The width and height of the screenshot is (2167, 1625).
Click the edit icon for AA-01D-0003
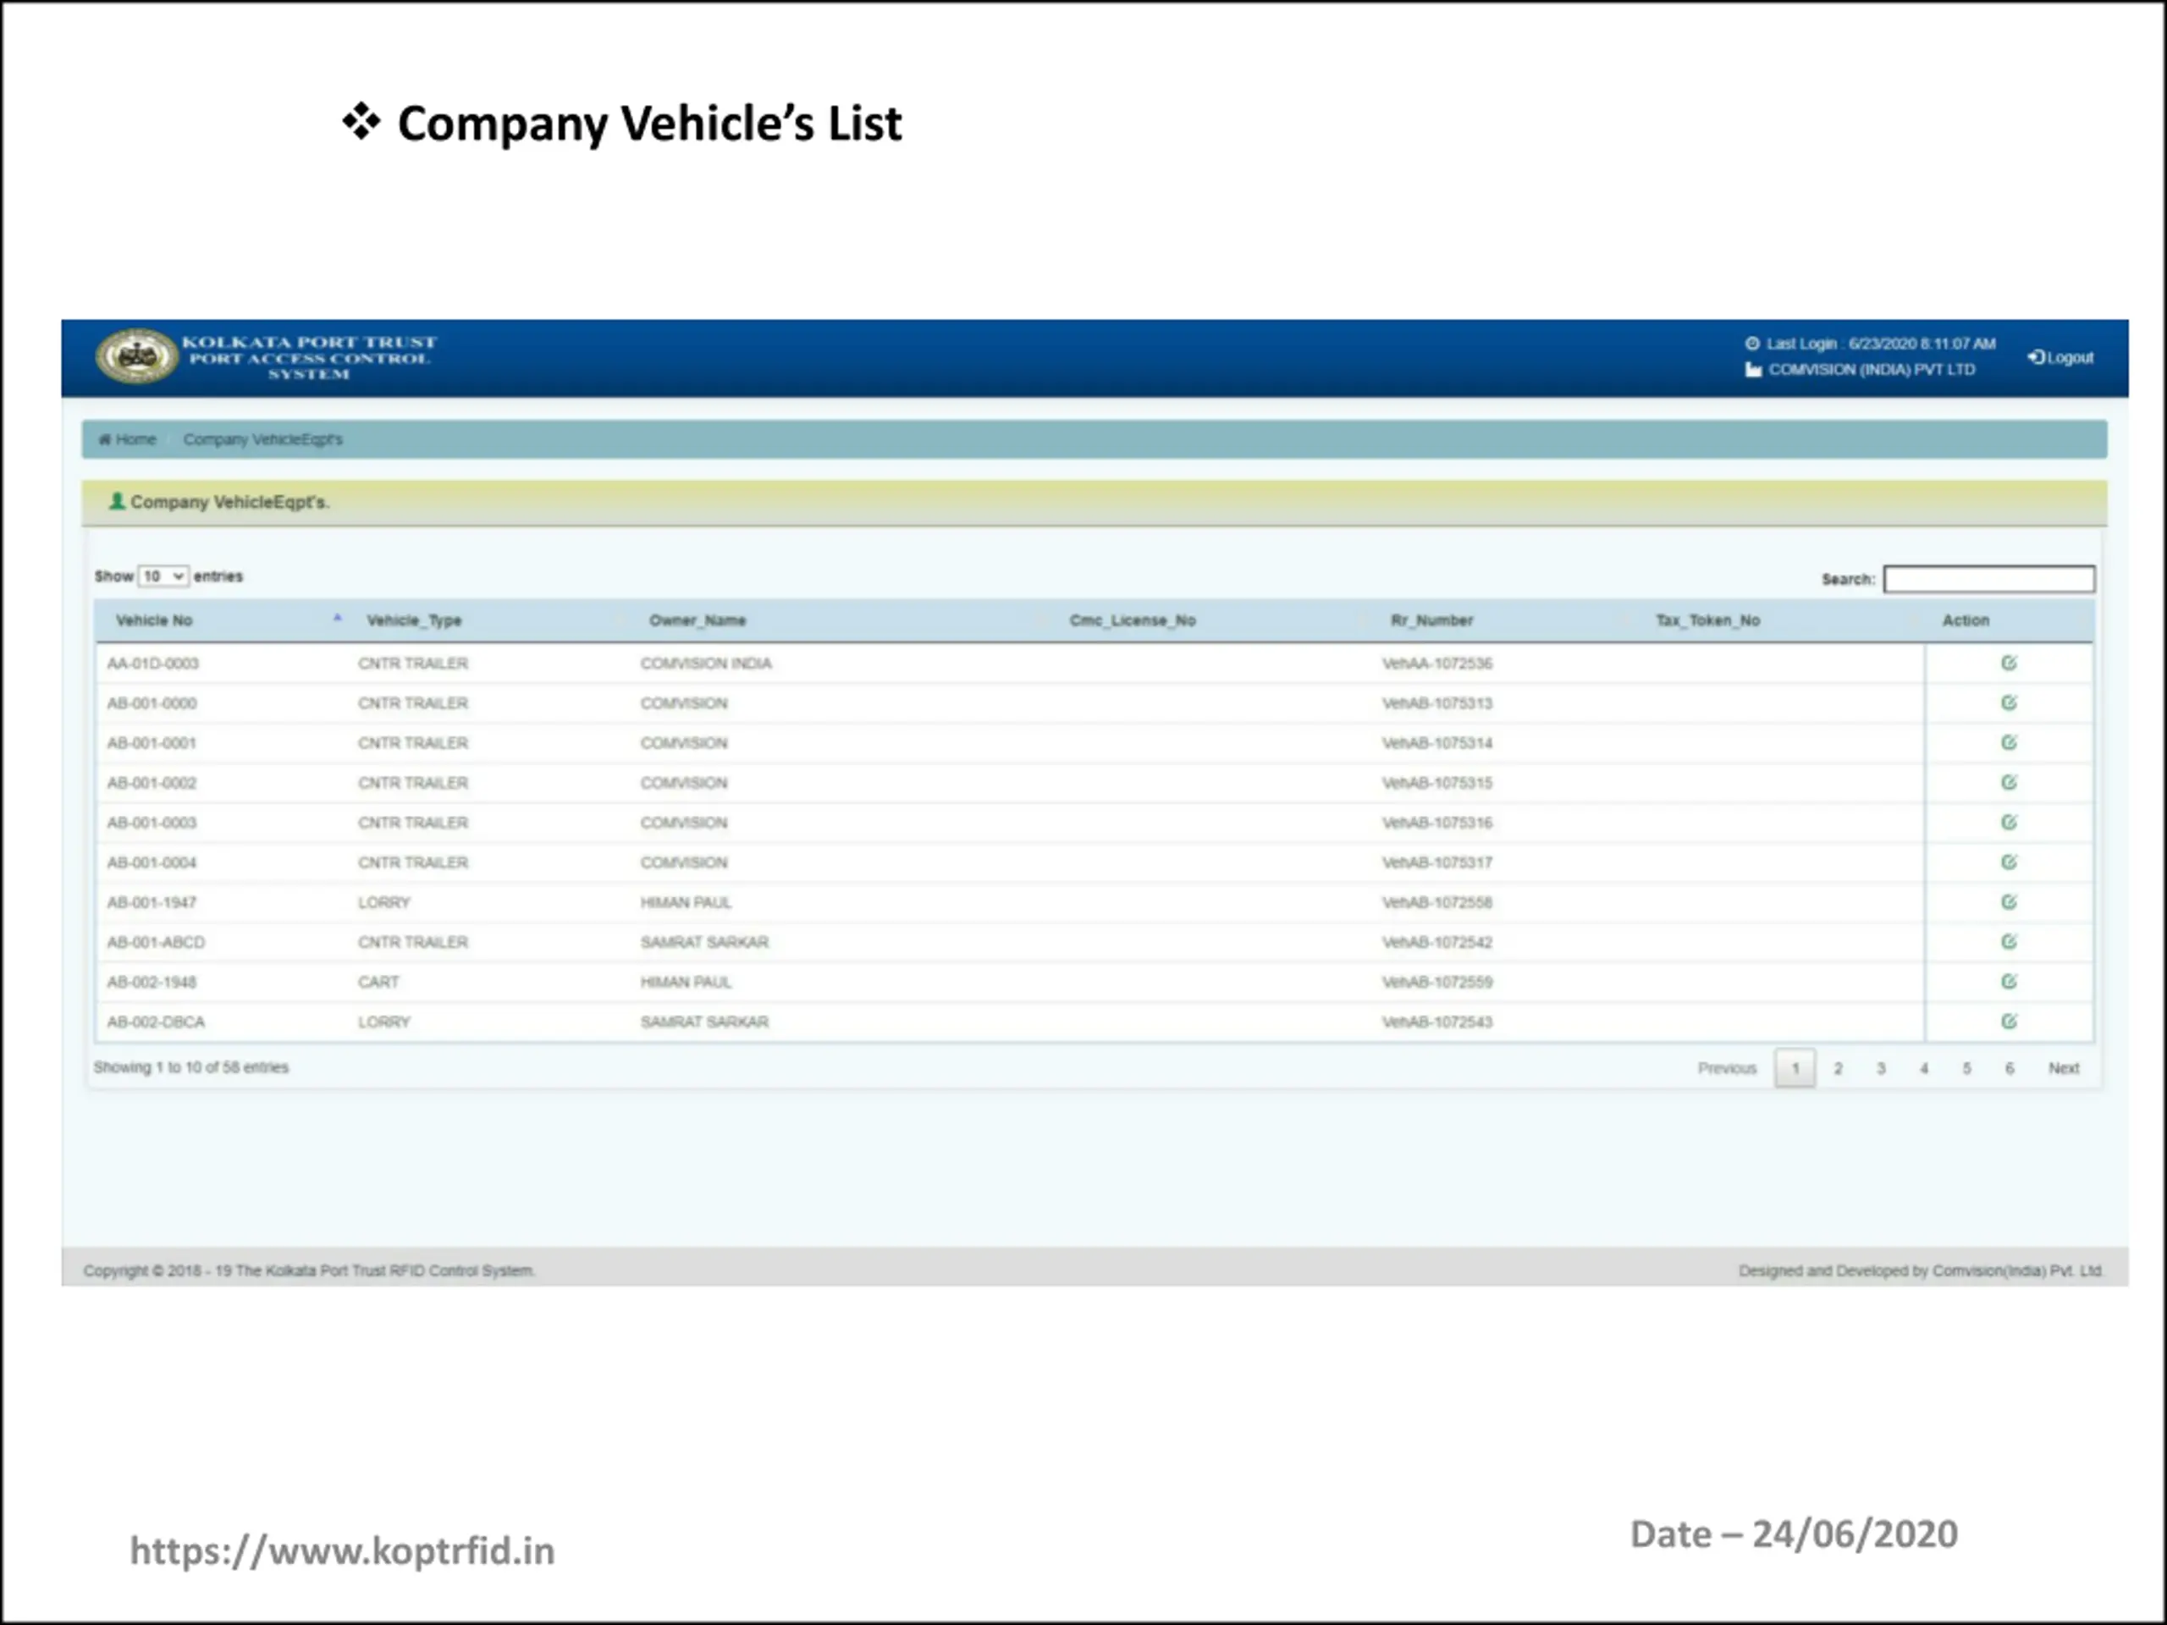click(x=2009, y=664)
